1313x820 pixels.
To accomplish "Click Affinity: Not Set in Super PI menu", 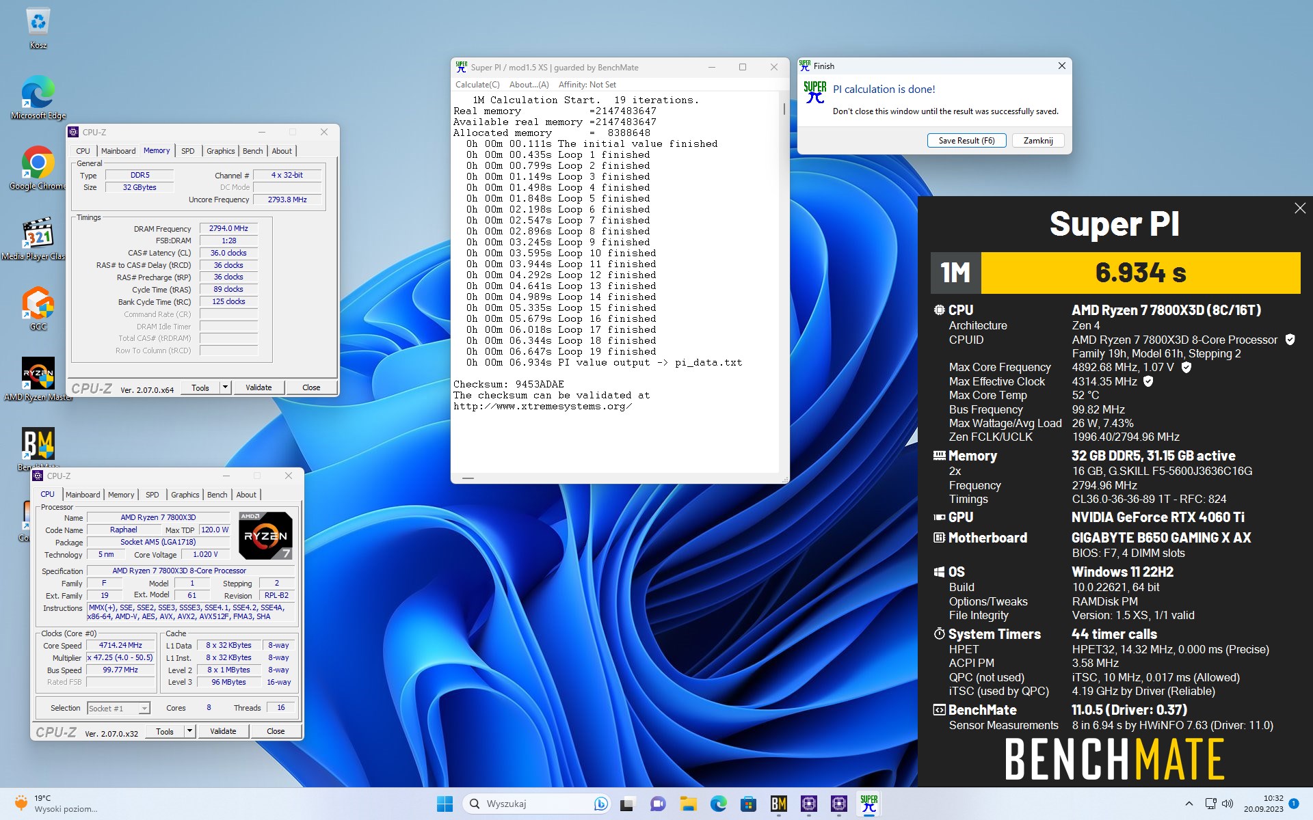I will pyautogui.click(x=587, y=85).
